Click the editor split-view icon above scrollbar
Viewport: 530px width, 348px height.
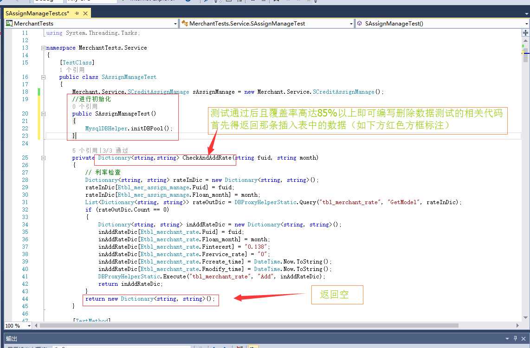tap(526, 32)
